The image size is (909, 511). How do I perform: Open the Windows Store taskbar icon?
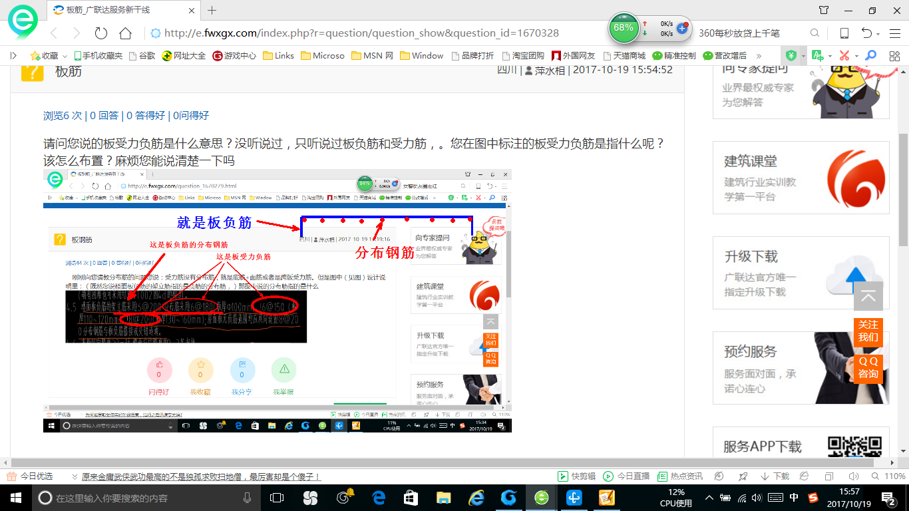pyautogui.click(x=411, y=498)
